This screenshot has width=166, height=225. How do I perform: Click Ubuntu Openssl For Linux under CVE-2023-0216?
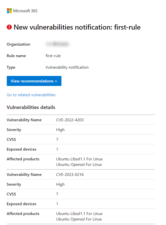click(x=79, y=219)
